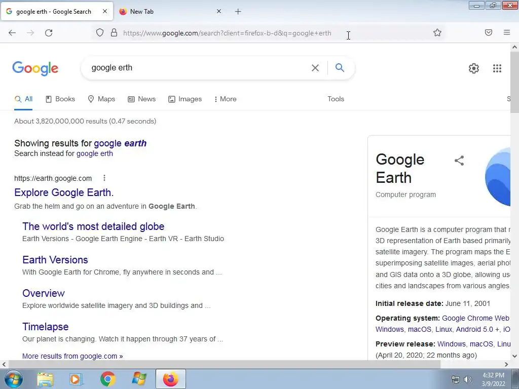Click the Firefox taskbar button
The width and height of the screenshot is (519, 389).
click(170, 379)
